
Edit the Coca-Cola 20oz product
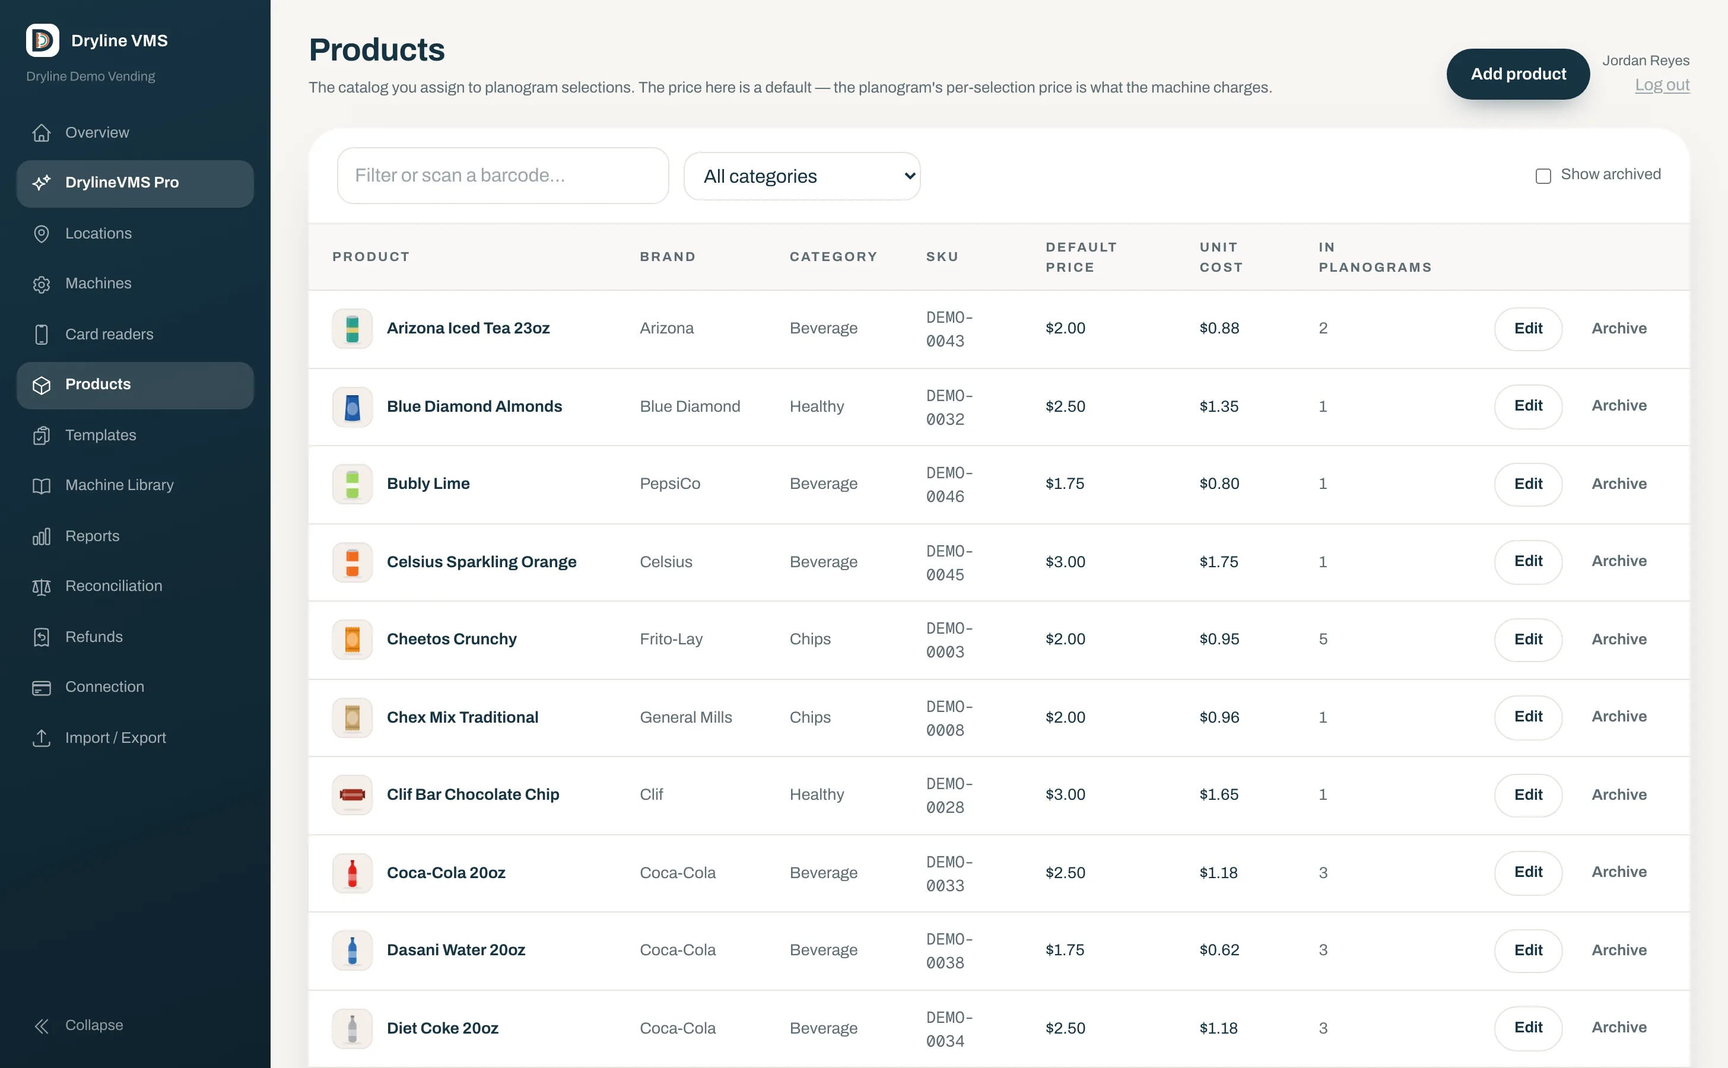(1528, 872)
